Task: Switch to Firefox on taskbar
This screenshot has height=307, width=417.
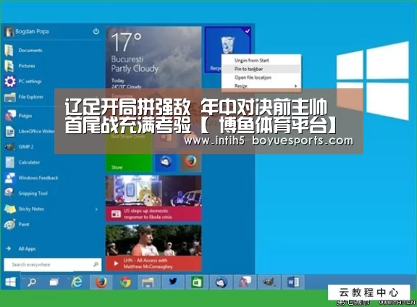Action: coord(101,282)
